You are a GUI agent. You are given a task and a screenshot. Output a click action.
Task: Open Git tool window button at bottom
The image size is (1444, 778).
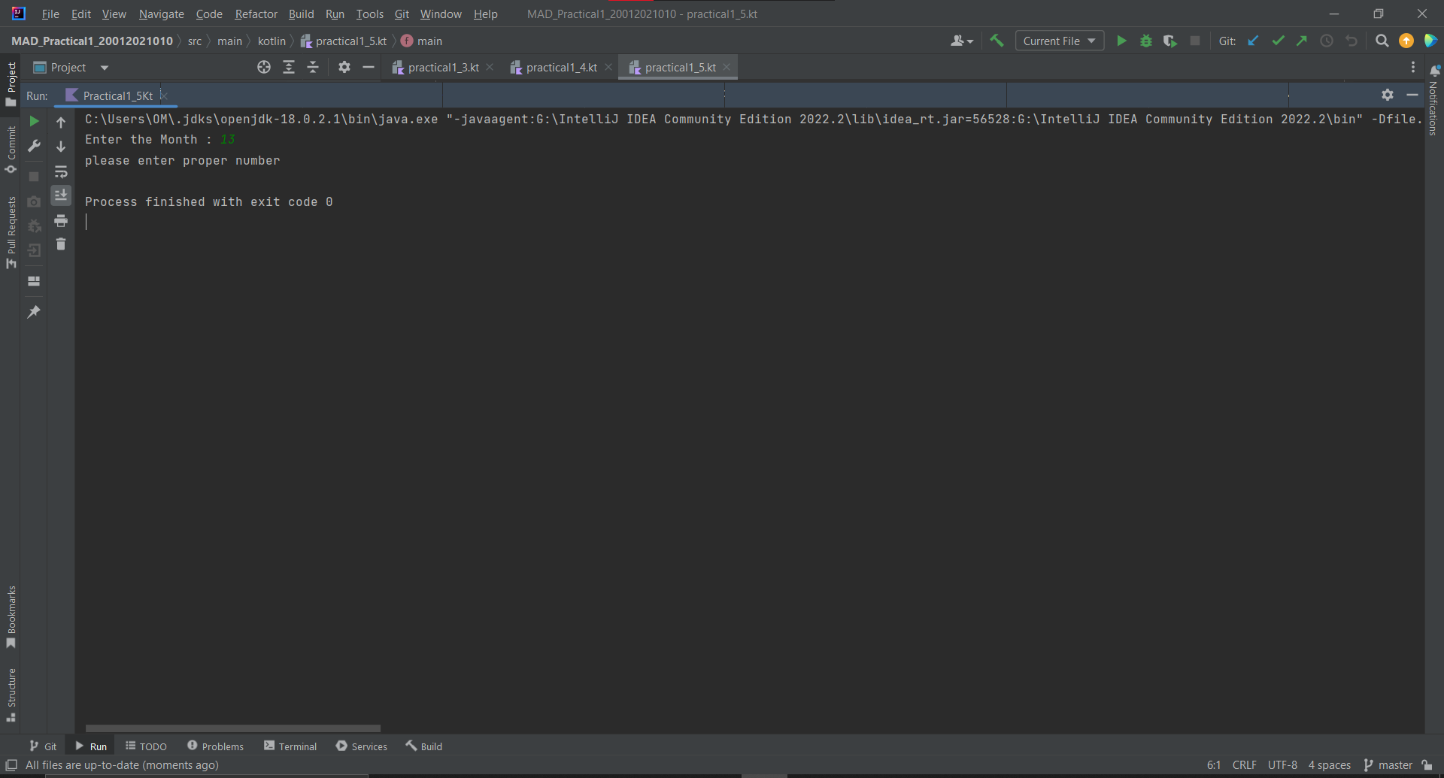coord(43,746)
